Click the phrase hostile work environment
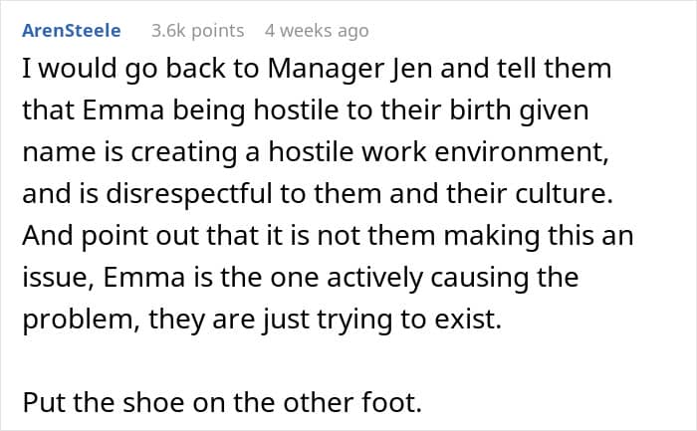Image resolution: width=697 pixels, height=431 pixels. (x=438, y=152)
